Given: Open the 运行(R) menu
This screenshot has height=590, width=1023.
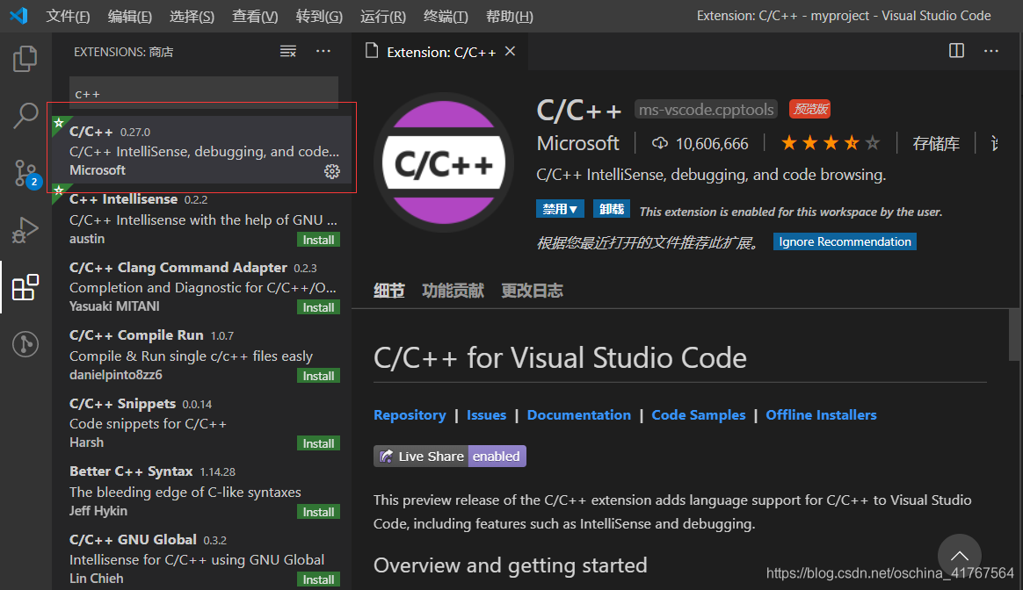Looking at the screenshot, I should 383,17.
